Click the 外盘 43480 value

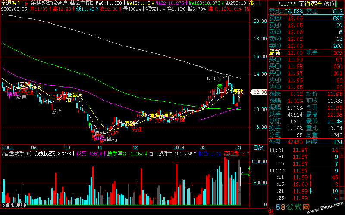[295, 142]
